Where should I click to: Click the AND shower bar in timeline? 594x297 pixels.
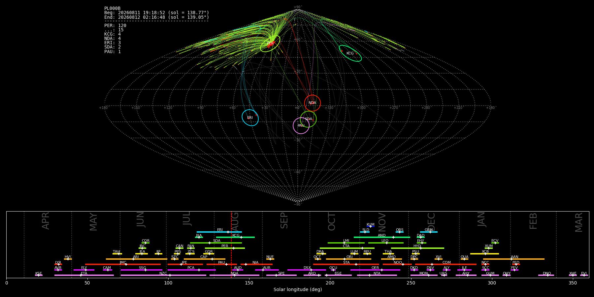382,237
